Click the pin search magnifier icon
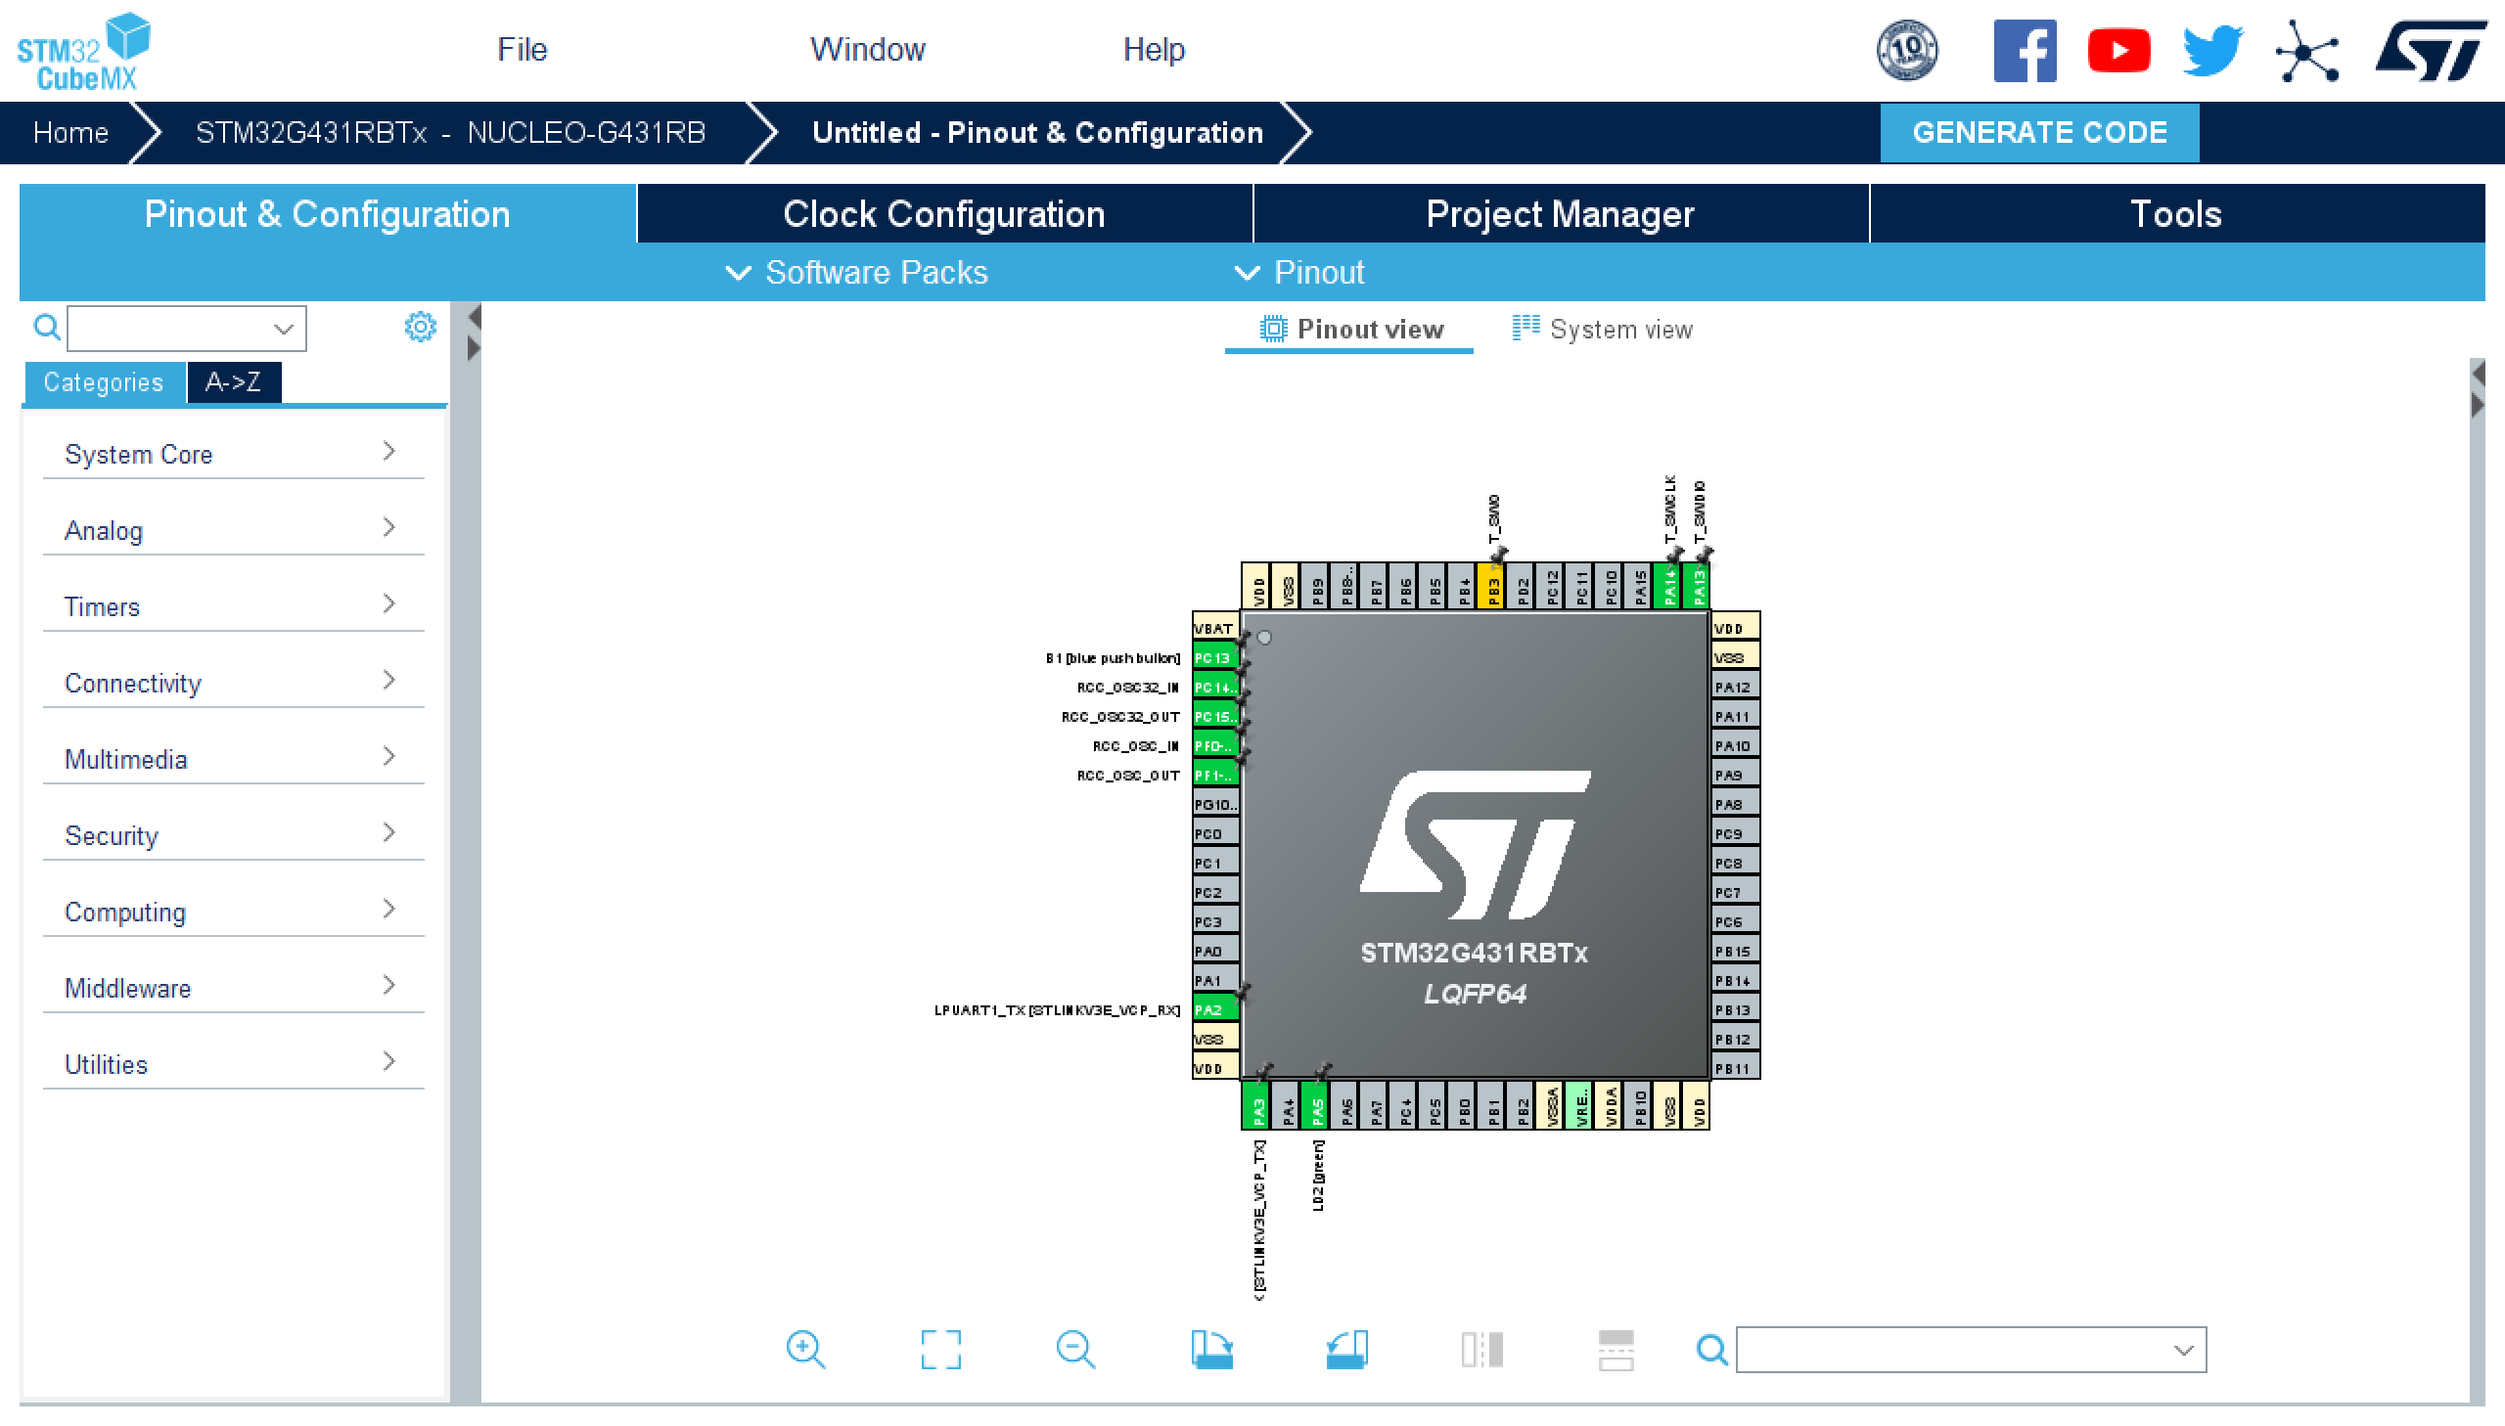 pyautogui.click(x=1711, y=1350)
